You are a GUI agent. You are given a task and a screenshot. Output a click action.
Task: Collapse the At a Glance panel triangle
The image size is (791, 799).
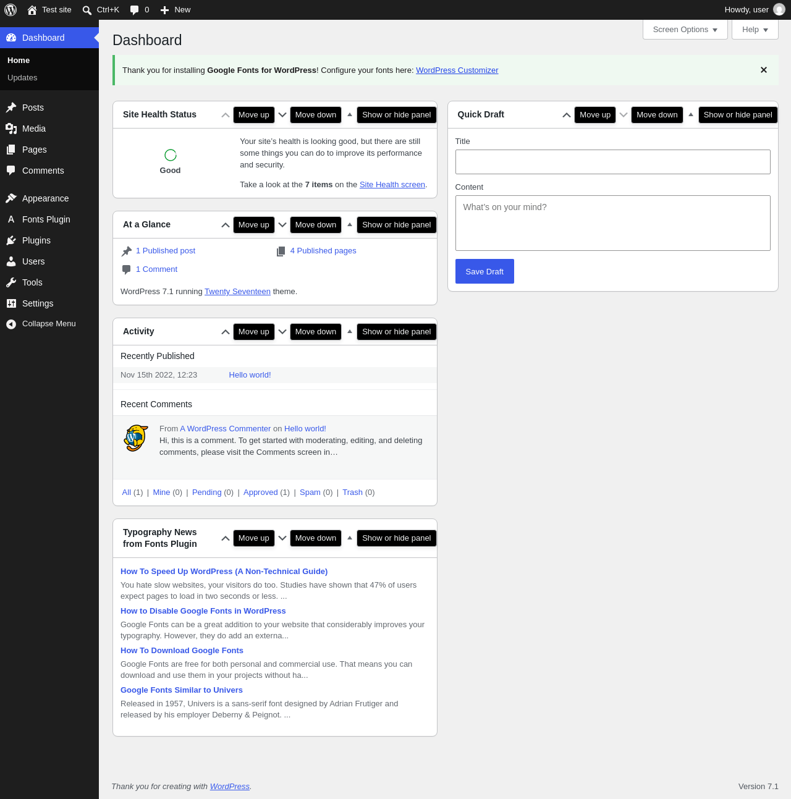[x=350, y=224]
